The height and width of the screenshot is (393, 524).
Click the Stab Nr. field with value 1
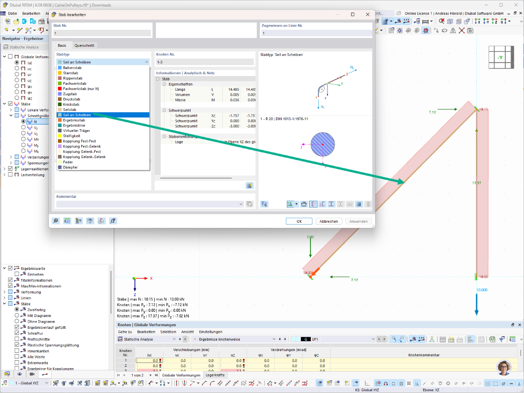tap(102, 33)
